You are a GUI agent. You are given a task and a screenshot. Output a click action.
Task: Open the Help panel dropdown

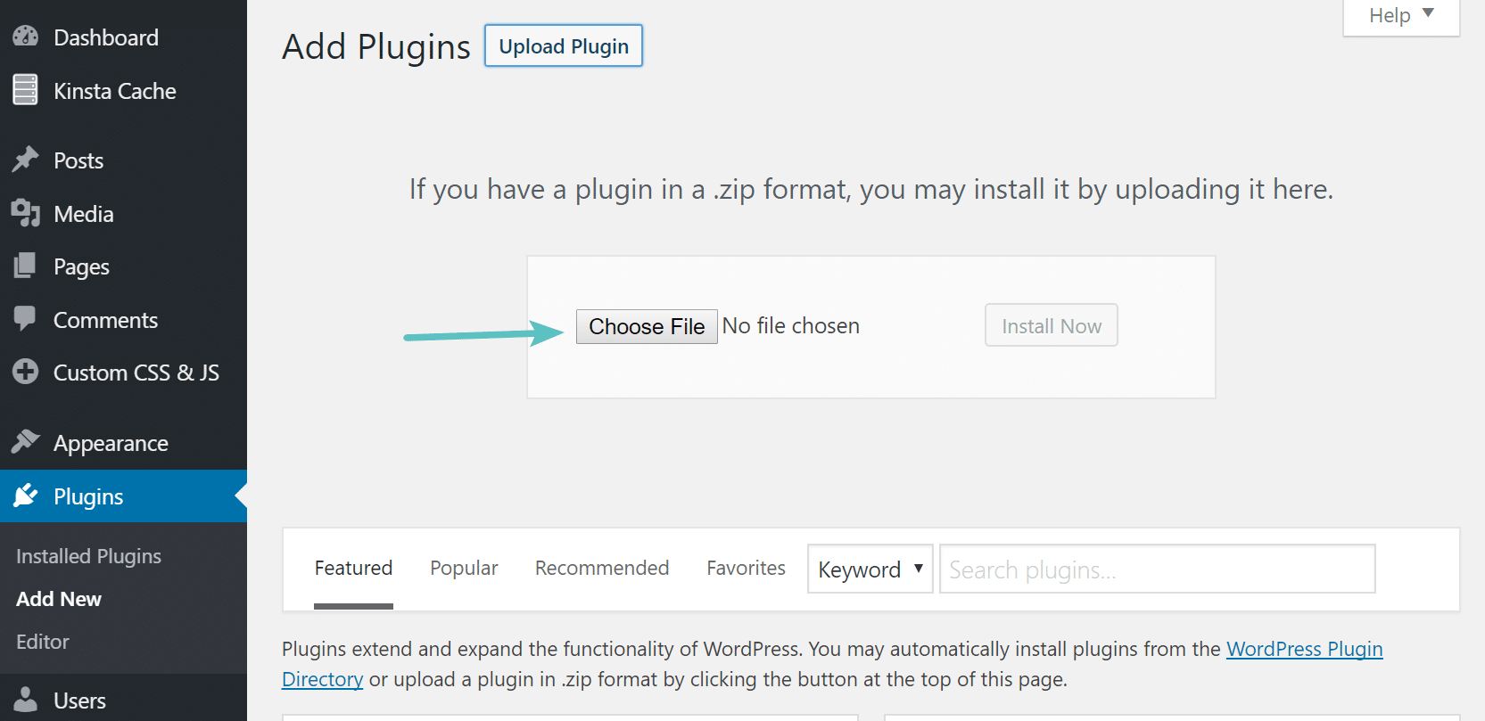point(1399,15)
